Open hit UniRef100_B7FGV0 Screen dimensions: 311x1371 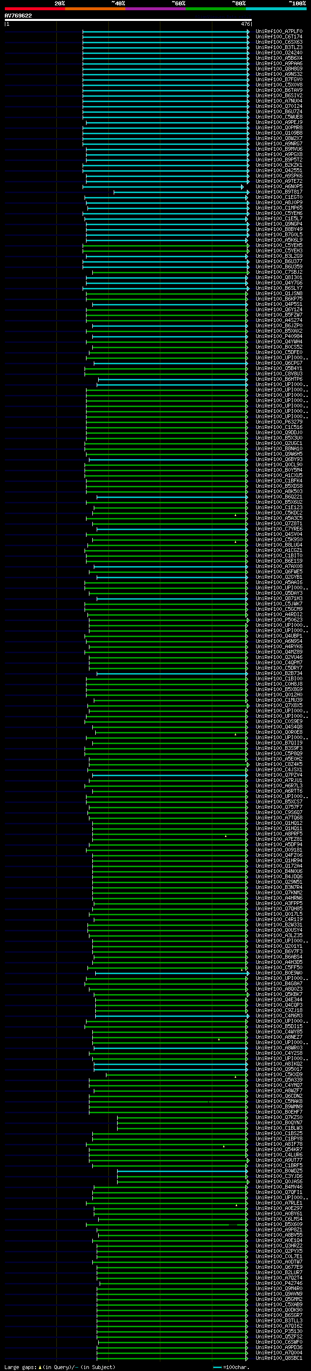tap(278, 79)
